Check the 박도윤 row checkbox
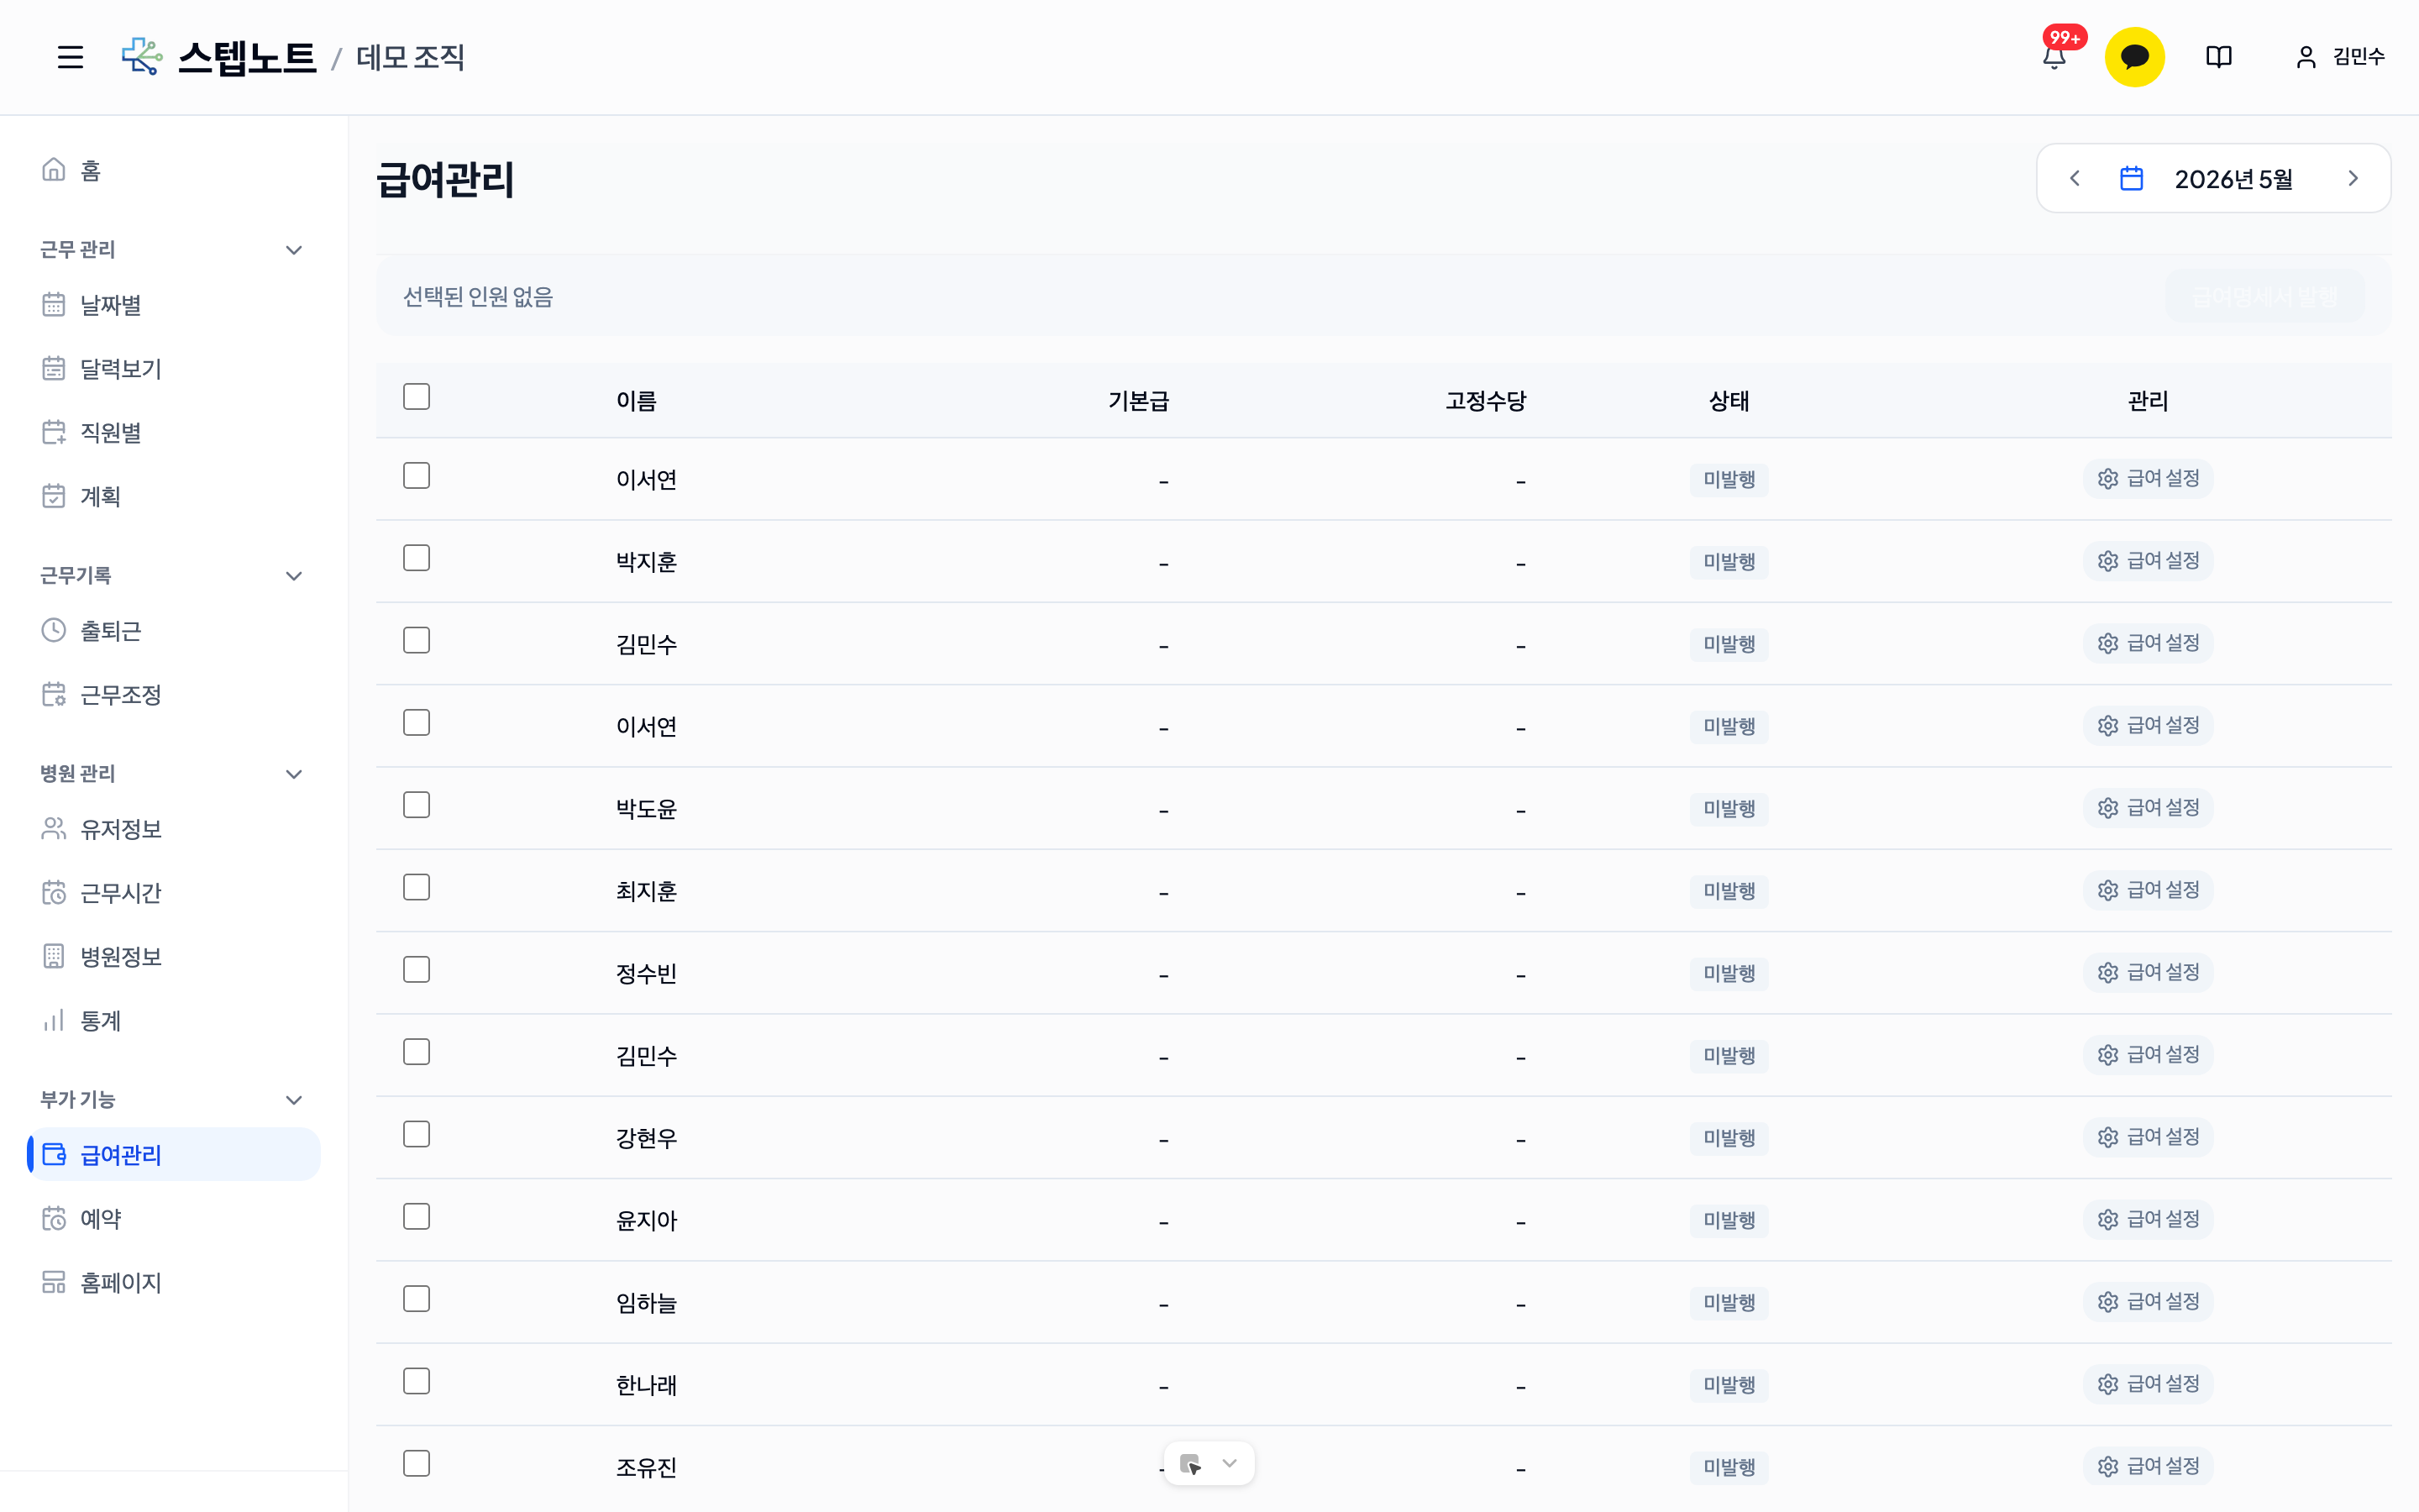 pos(417,805)
